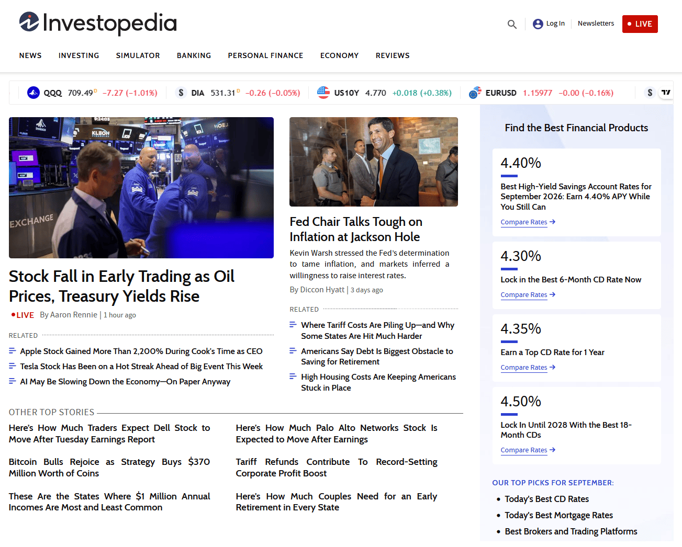This screenshot has height=547, width=682.
Task: Click the DIA dollar ticker icon
Action: (x=181, y=93)
